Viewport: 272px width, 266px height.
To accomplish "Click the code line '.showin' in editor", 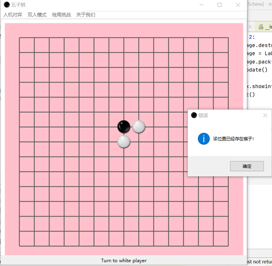I will (x=259, y=86).
